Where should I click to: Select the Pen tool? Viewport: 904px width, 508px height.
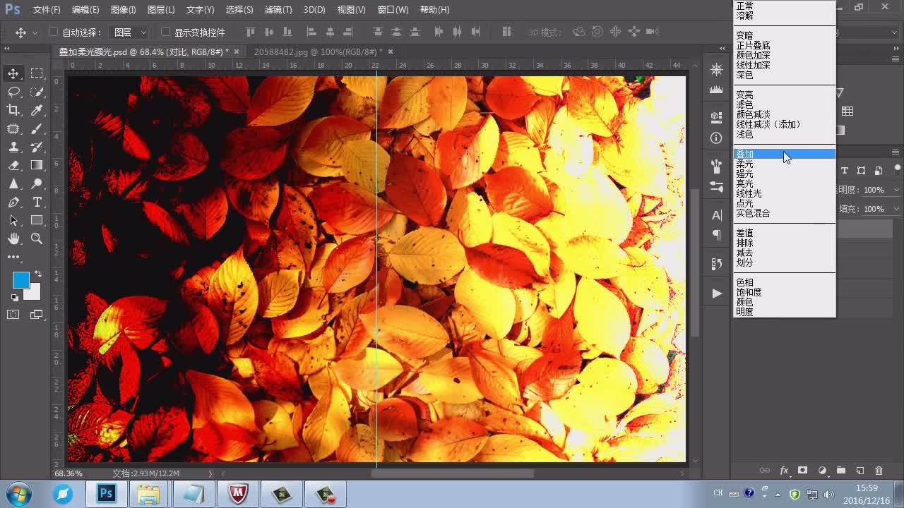click(x=13, y=202)
